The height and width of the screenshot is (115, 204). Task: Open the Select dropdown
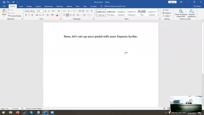coord(167,16)
